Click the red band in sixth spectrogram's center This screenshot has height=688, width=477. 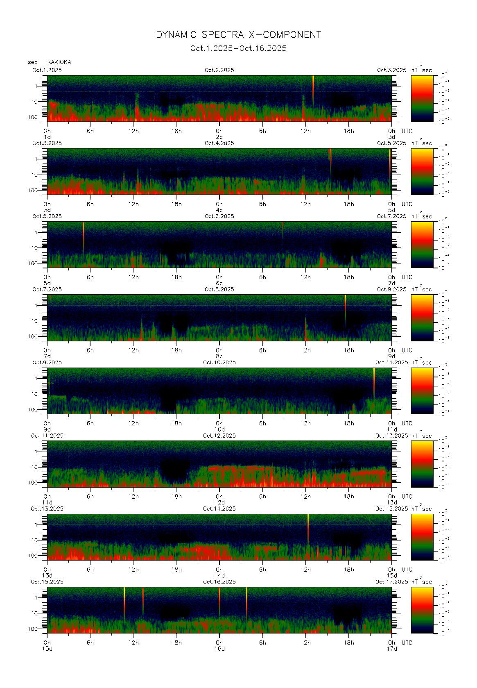pyautogui.click(x=237, y=468)
